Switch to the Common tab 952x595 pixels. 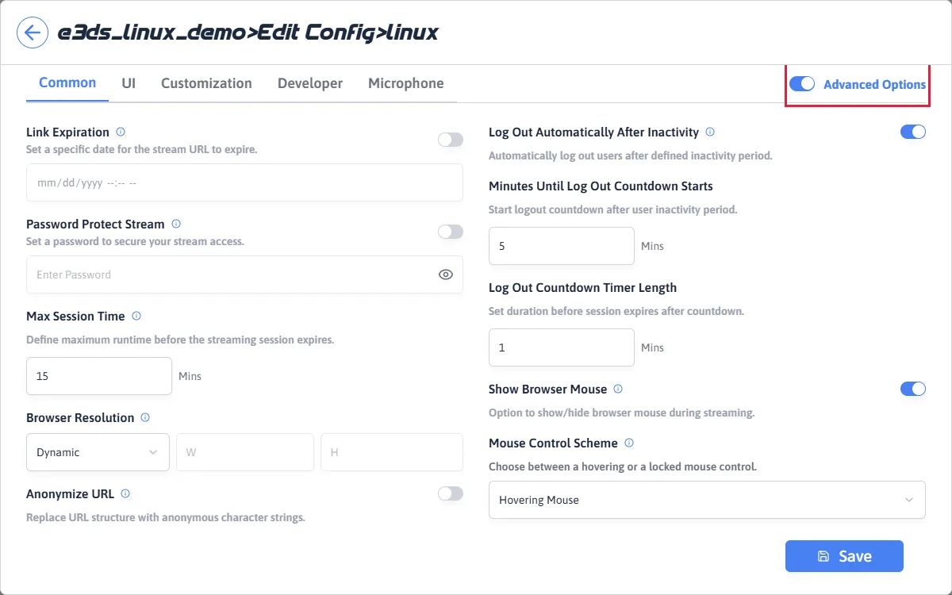point(67,83)
